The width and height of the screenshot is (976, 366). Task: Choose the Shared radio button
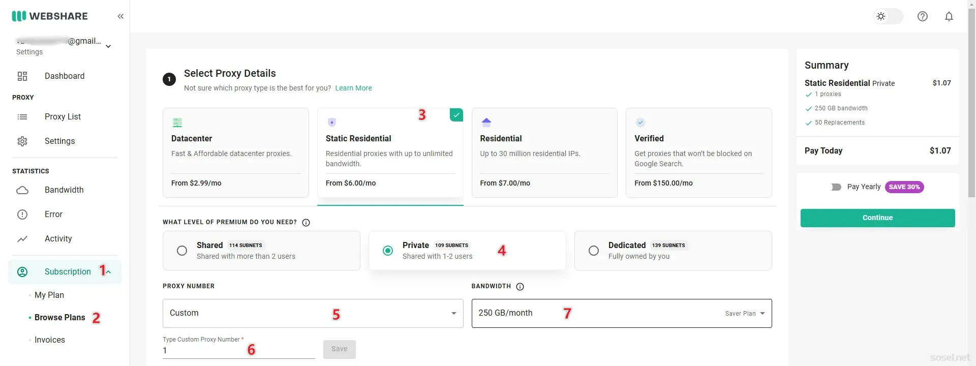(x=182, y=251)
